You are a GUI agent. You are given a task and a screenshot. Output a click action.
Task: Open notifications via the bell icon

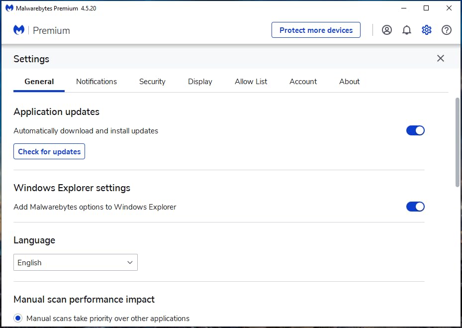(406, 30)
